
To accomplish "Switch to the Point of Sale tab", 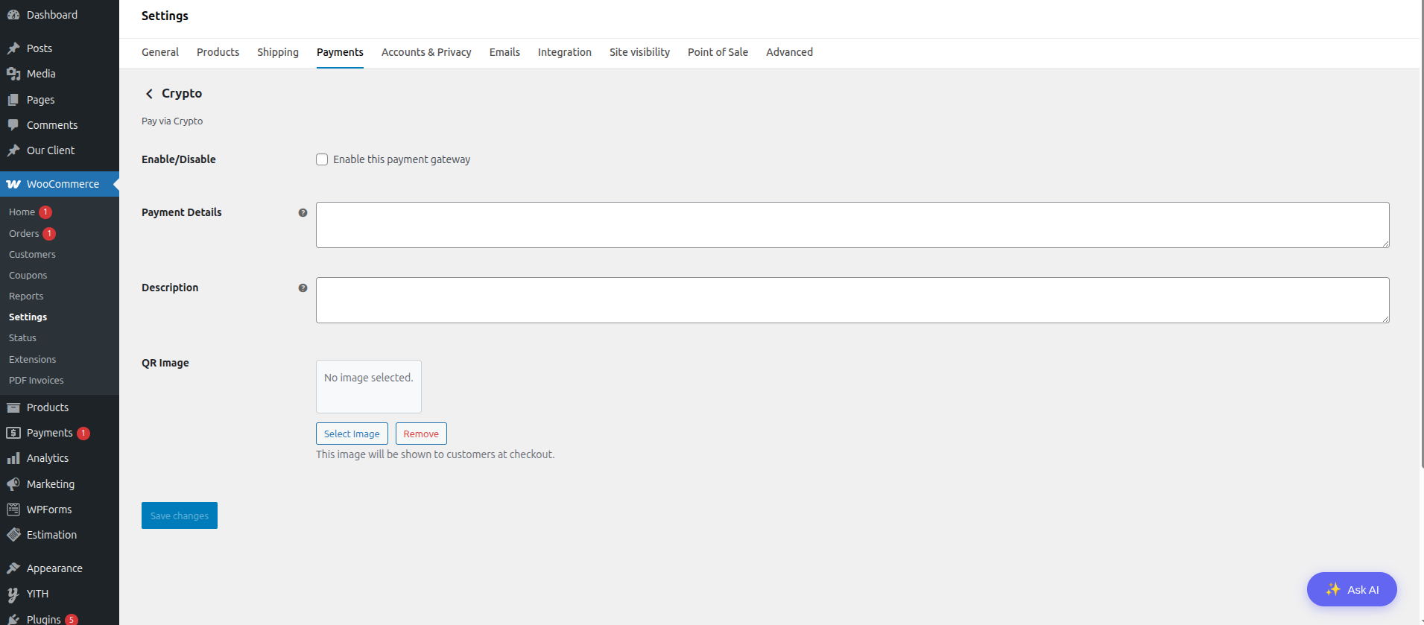I will click(x=718, y=52).
